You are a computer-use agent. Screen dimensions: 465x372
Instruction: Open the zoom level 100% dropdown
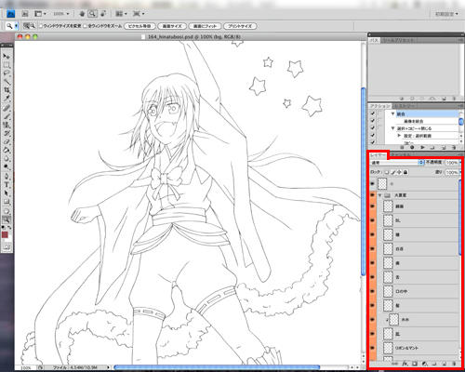[x=61, y=14]
